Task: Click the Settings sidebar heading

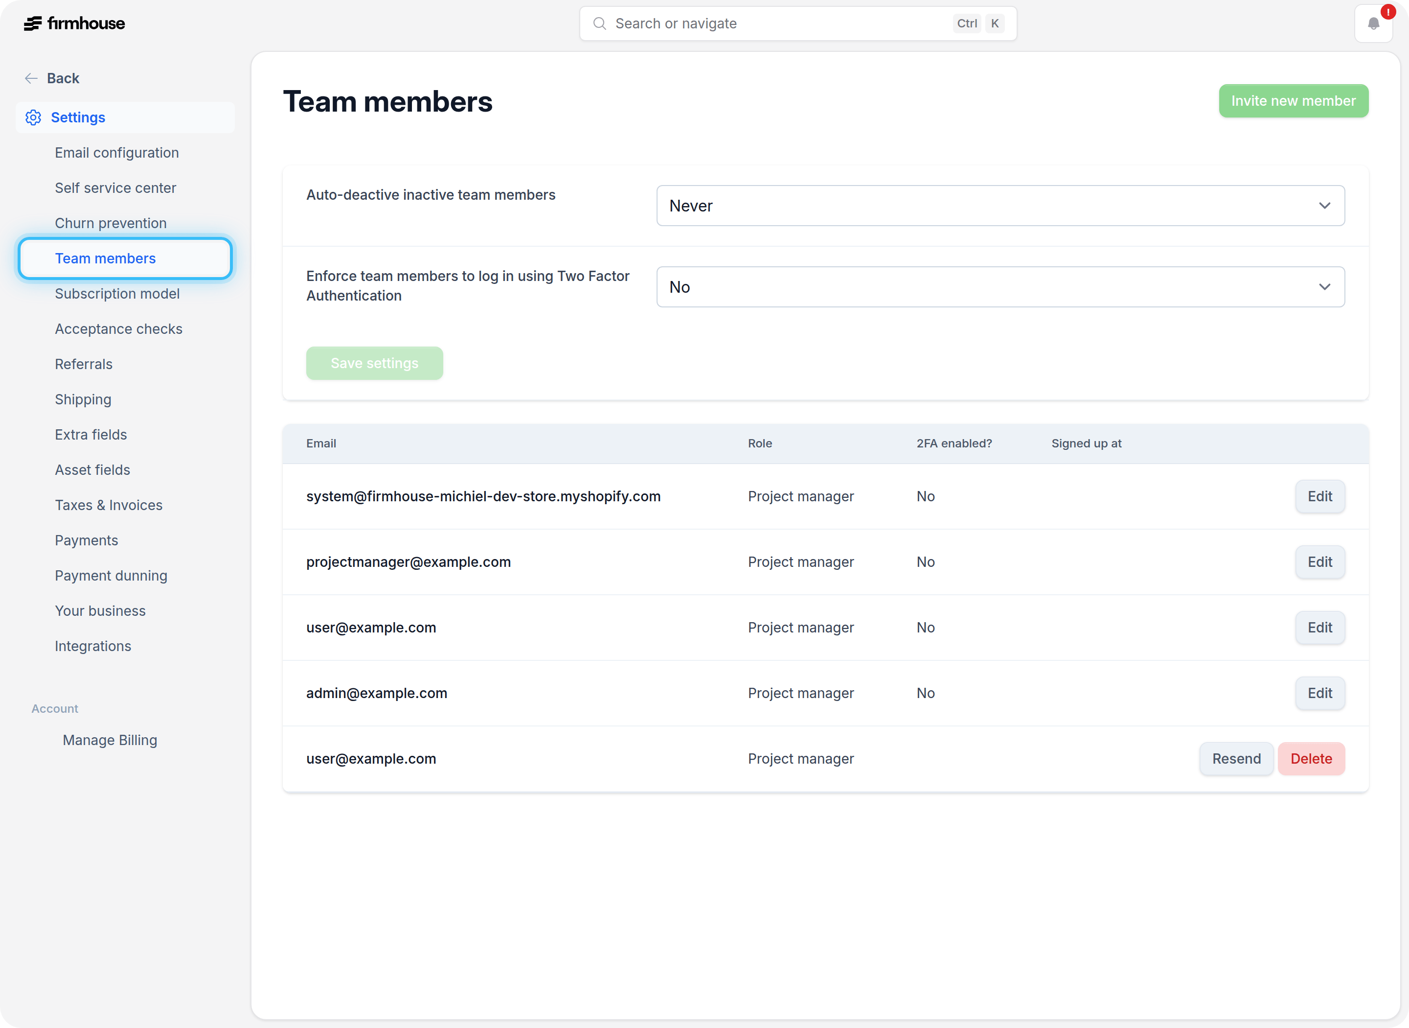Action: tap(78, 117)
